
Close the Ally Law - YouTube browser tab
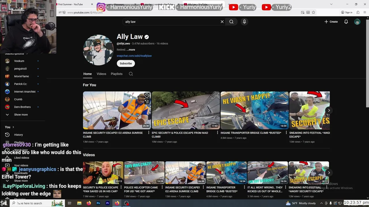222,4
